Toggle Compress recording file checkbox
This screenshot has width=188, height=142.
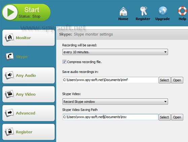[64, 62]
